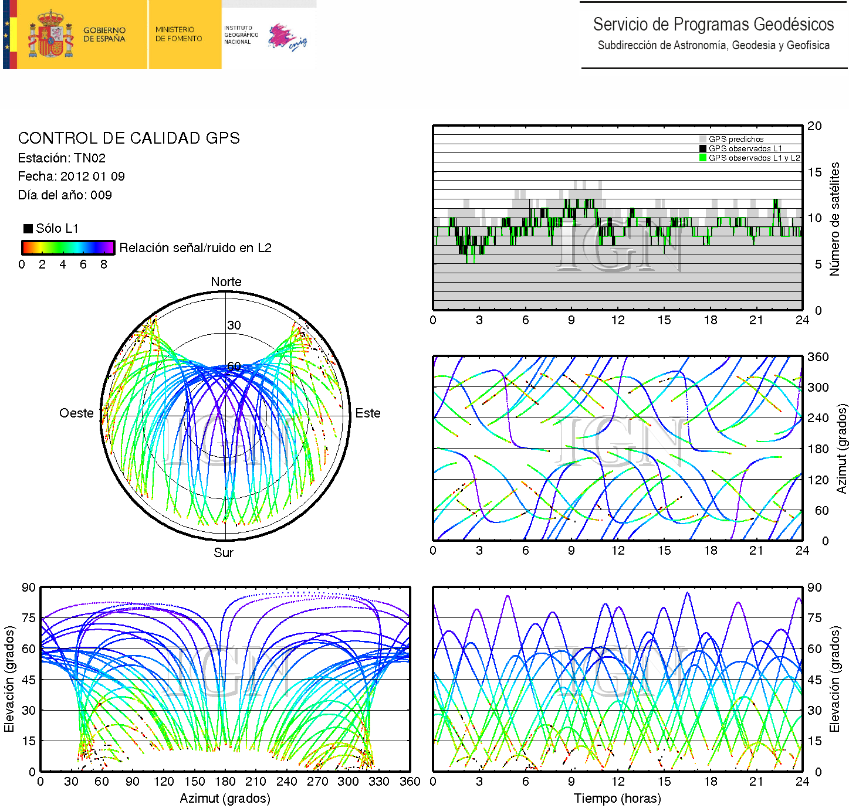The image size is (849, 808).
Task: Click the Subdirección de Astronomía, Geodesia y Geofísica subtitle
Action: pyautogui.click(x=713, y=46)
